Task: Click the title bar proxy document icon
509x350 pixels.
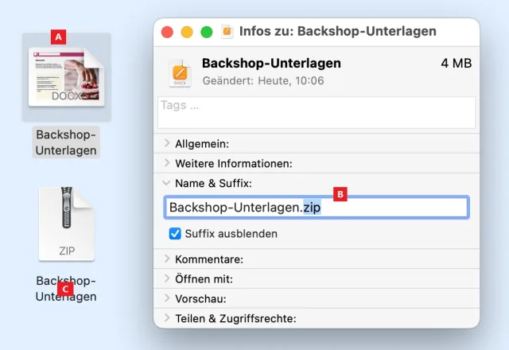Action: click(227, 32)
